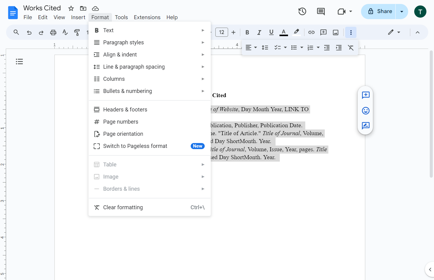Increase indent in overflow toolbar
434x280 pixels.
coord(339,48)
